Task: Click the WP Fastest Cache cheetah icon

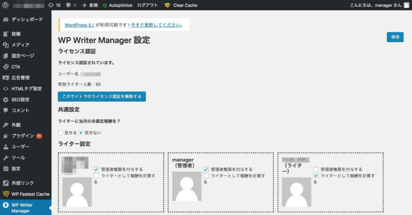Action: (6, 194)
